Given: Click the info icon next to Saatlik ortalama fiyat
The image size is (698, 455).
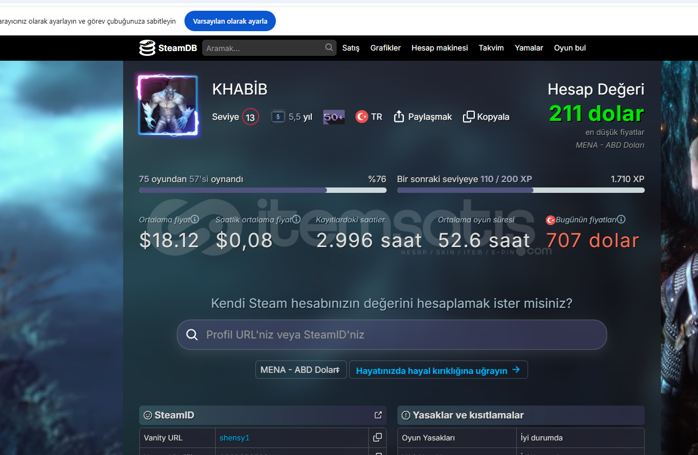Looking at the screenshot, I should pos(296,219).
